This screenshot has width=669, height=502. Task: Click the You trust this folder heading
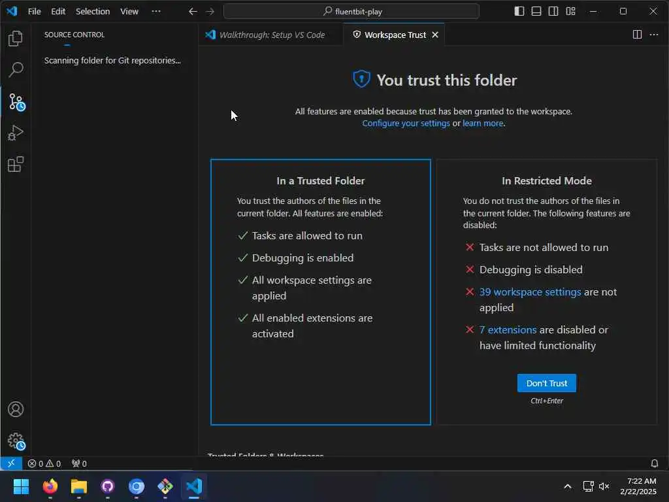(446, 80)
